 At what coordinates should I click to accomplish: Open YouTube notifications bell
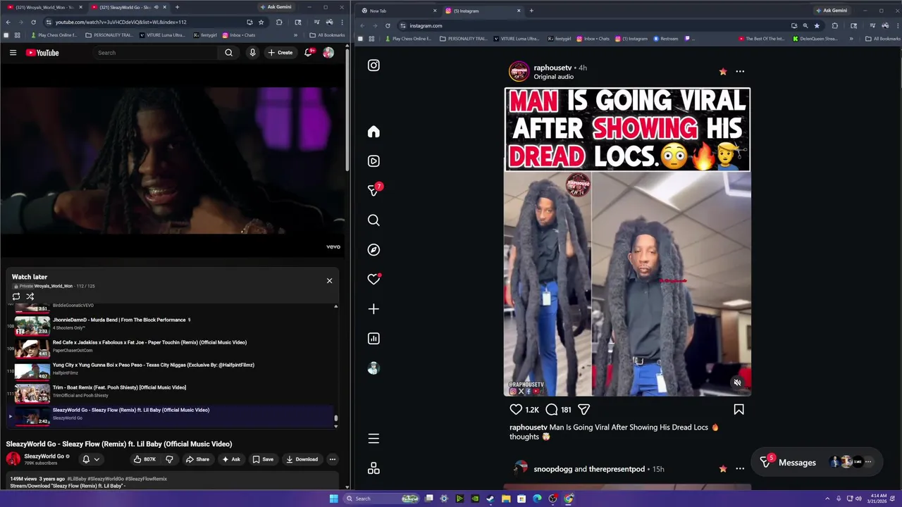coord(309,53)
